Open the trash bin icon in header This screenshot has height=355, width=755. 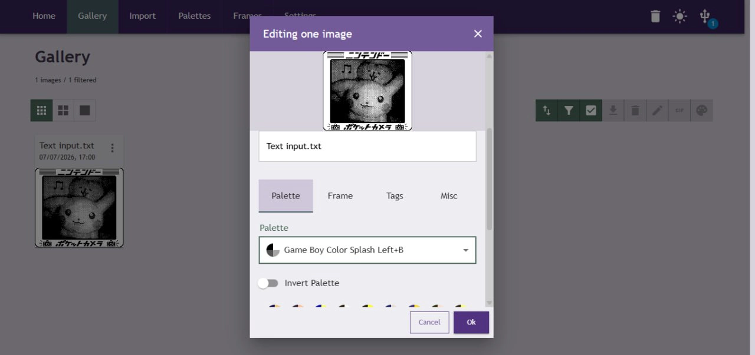pyautogui.click(x=655, y=16)
